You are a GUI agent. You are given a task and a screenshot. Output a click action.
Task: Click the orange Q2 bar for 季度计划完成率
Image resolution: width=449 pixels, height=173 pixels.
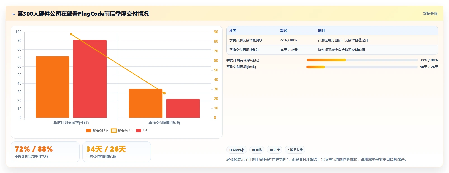(x=53, y=87)
